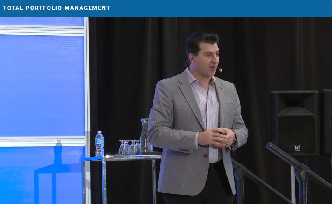Click the black curtain behind the presenter
The image size is (332, 204).
point(123,73)
